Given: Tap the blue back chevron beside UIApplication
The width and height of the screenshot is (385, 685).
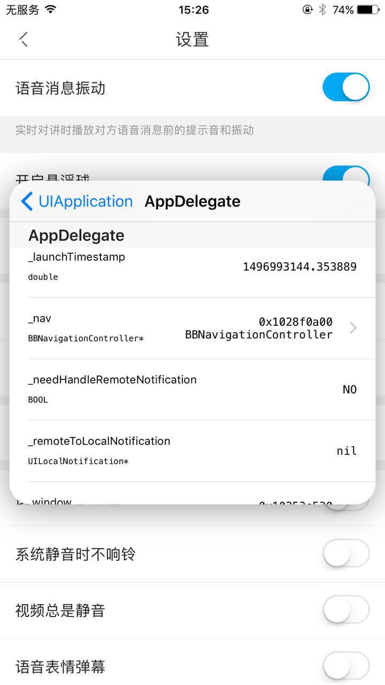Looking at the screenshot, I should [27, 201].
